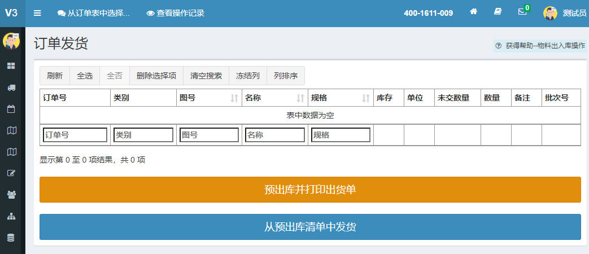This screenshot has width=589, height=254.
Task: Click the 订单号 column header
Action: (75, 98)
